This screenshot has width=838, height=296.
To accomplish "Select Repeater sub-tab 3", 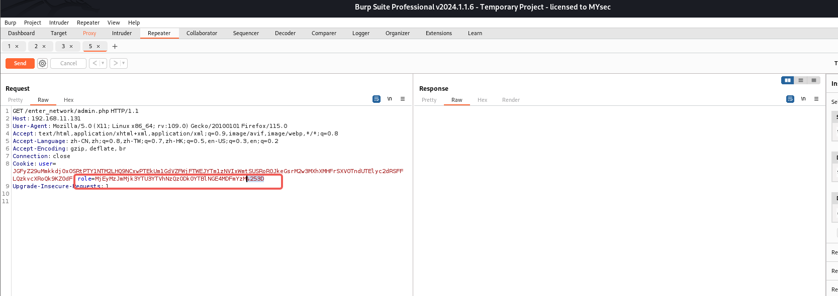I will 63,46.
